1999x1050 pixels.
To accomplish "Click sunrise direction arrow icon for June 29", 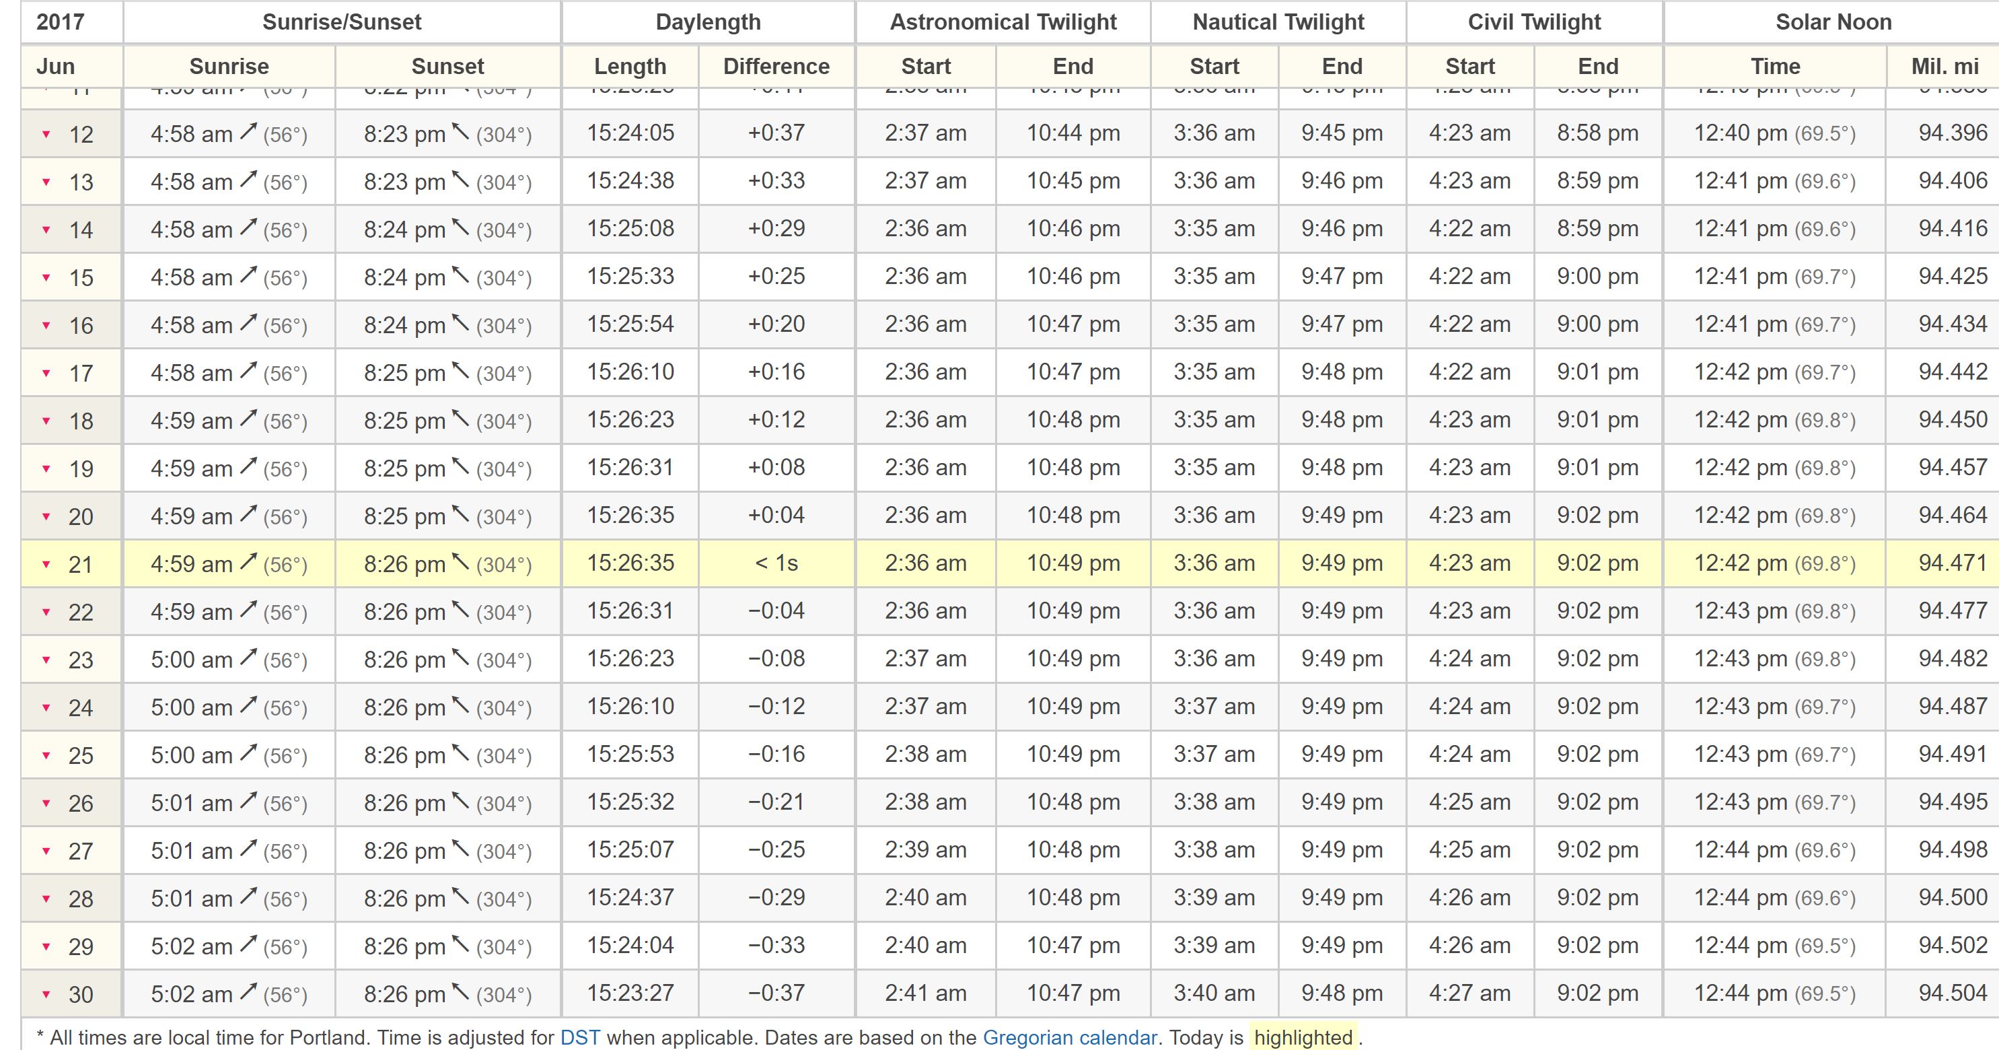I will pyautogui.click(x=248, y=944).
